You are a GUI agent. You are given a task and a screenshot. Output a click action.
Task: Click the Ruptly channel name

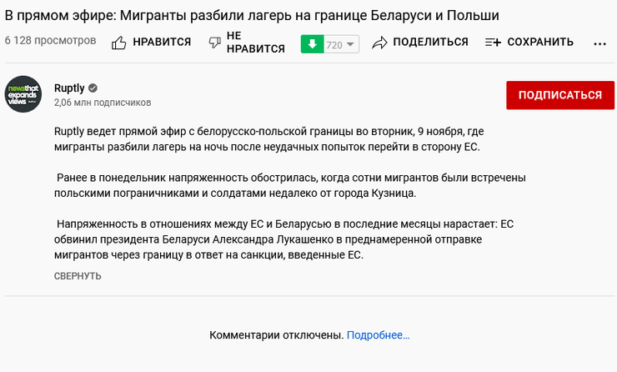(x=68, y=88)
